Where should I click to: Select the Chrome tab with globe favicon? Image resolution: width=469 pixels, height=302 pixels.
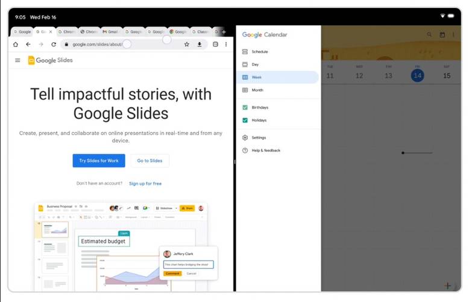point(89,32)
